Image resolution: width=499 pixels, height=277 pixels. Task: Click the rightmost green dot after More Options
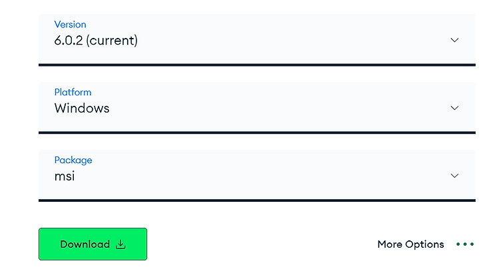[472, 244]
